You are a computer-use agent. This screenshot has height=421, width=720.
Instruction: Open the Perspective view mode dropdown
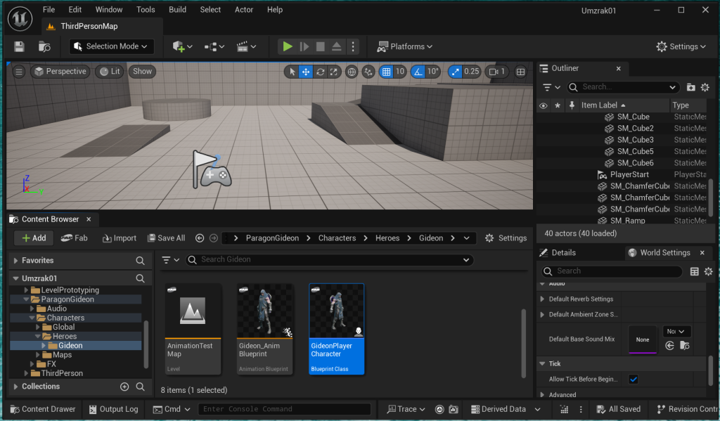(60, 72)
